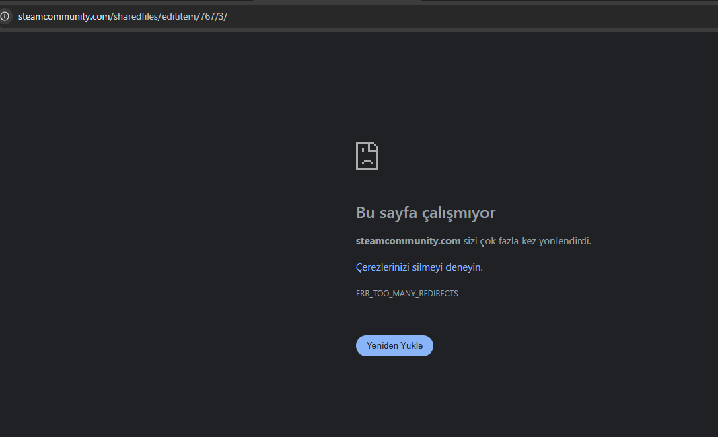Click the Yeniden Yükle reload button
This screenshot has width=718, height=437.
(x=394, y=346)
